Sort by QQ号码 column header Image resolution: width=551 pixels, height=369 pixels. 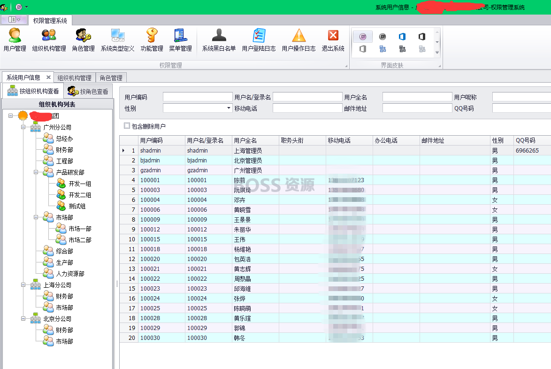[532, 140]
